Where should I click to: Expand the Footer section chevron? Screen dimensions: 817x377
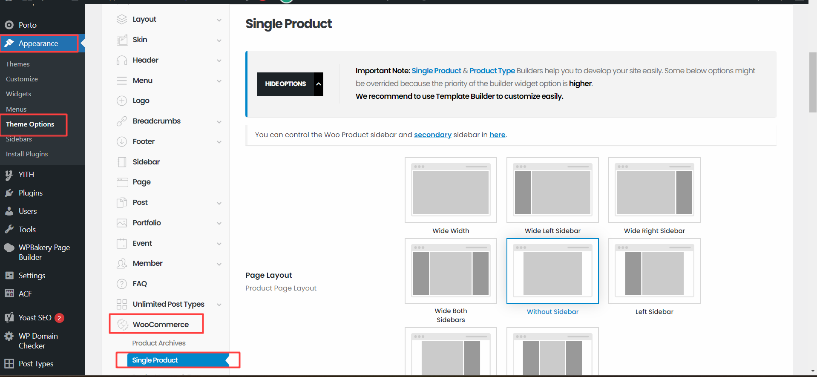tap(219, 142)
